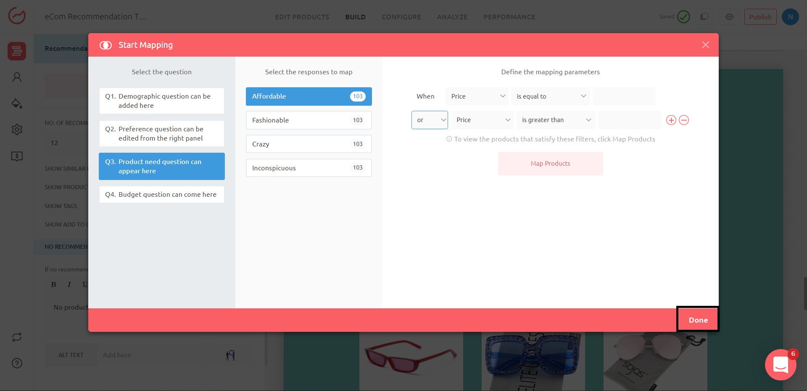This screenshot has width=807, height=391.
Task: Click the refresh arrows sidebar icon
Action: tap(17, 337)
